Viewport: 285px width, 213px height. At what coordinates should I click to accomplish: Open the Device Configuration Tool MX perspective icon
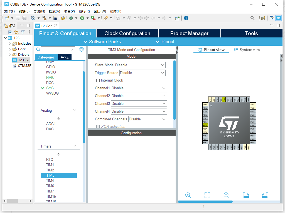(278, 18)
